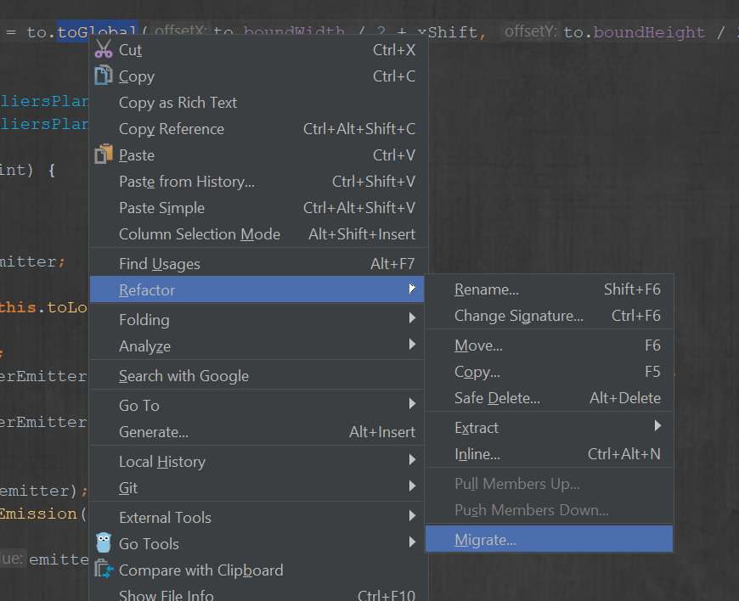Expand the Git submenu arrow
Image resolution: width=739 pixels, height=601 pixels.
point(412,487)
